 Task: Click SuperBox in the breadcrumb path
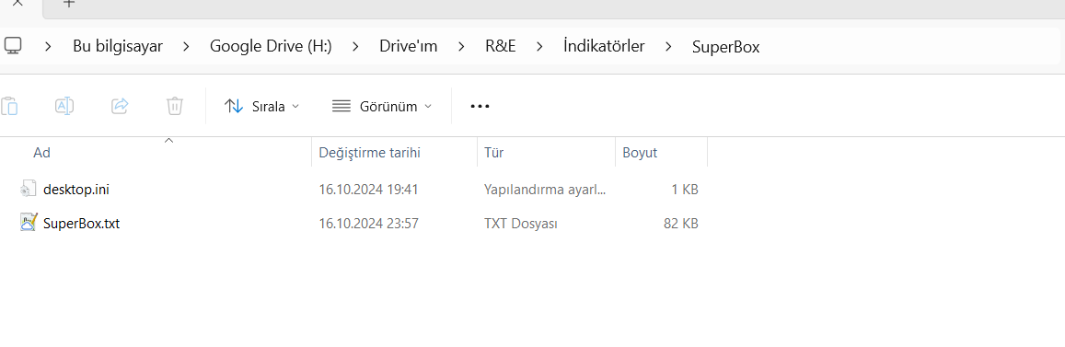point(726,47)
